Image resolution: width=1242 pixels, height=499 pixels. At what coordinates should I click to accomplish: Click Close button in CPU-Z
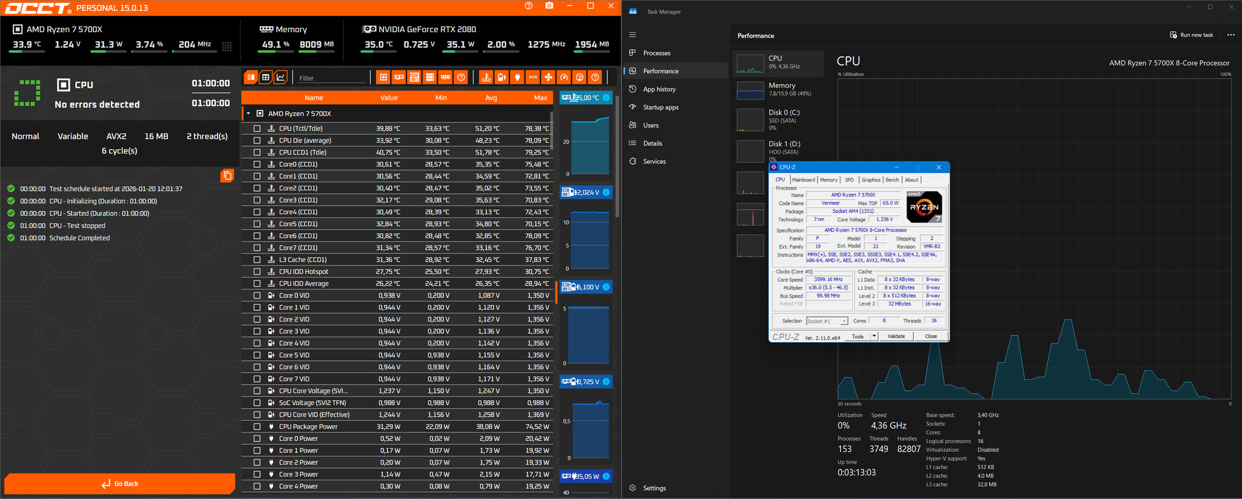[x=931, y=337]
